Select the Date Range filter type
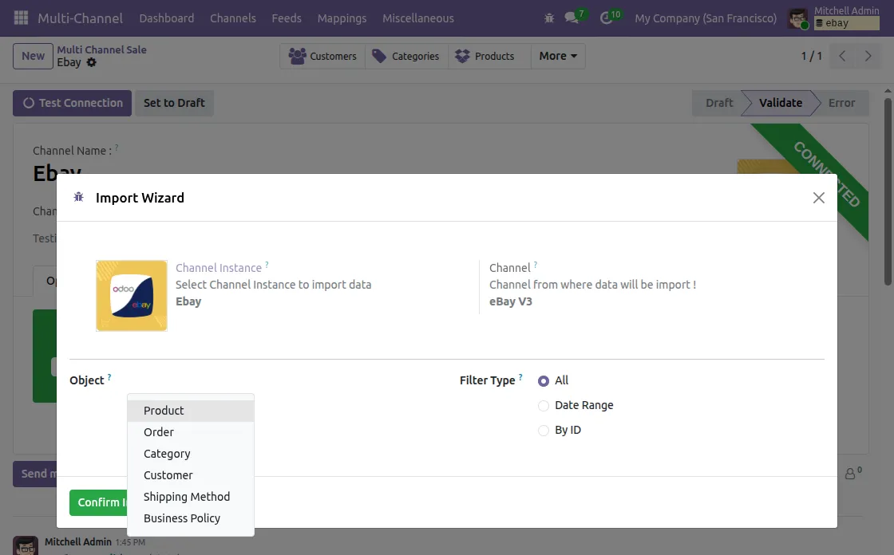The height and width of the screenshot is (555, 894). point(544,406)
